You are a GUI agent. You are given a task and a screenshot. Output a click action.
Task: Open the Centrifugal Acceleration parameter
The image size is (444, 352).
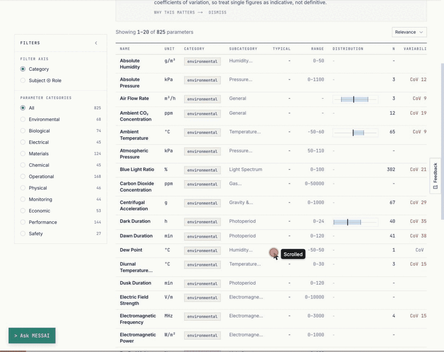click(x=134, y=206)
